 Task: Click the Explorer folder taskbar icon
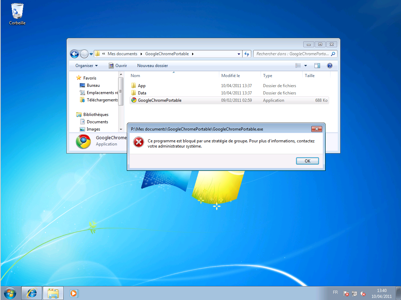pos(53,293)
